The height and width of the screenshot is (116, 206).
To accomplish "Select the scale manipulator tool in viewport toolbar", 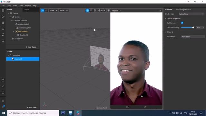I will [x=95, y=11].
